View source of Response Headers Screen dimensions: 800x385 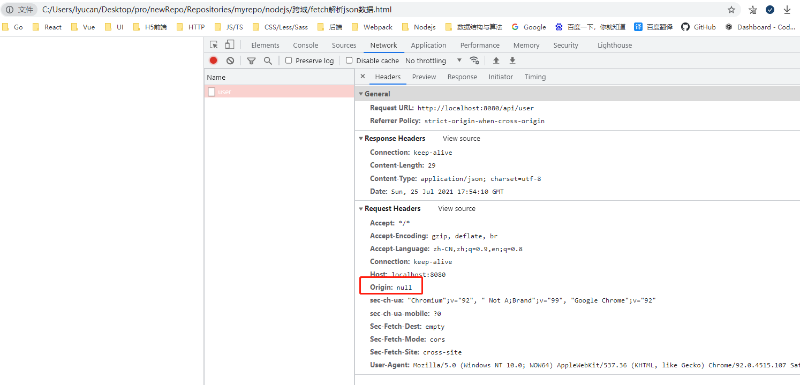[462, 138]
